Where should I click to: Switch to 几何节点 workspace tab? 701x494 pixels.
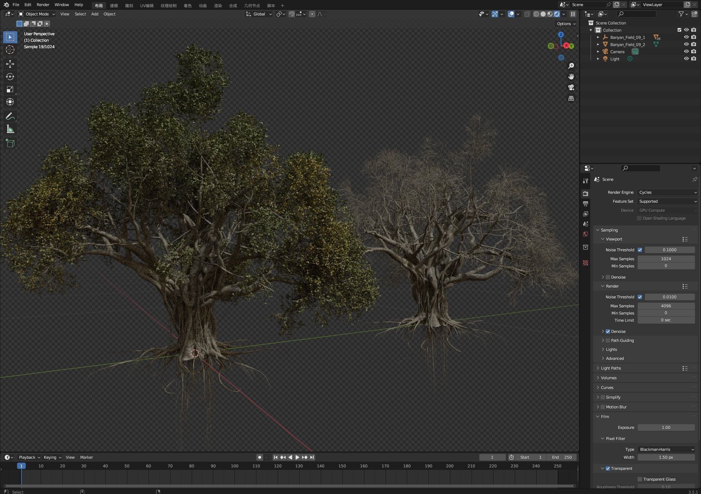(x=252, y=5)
